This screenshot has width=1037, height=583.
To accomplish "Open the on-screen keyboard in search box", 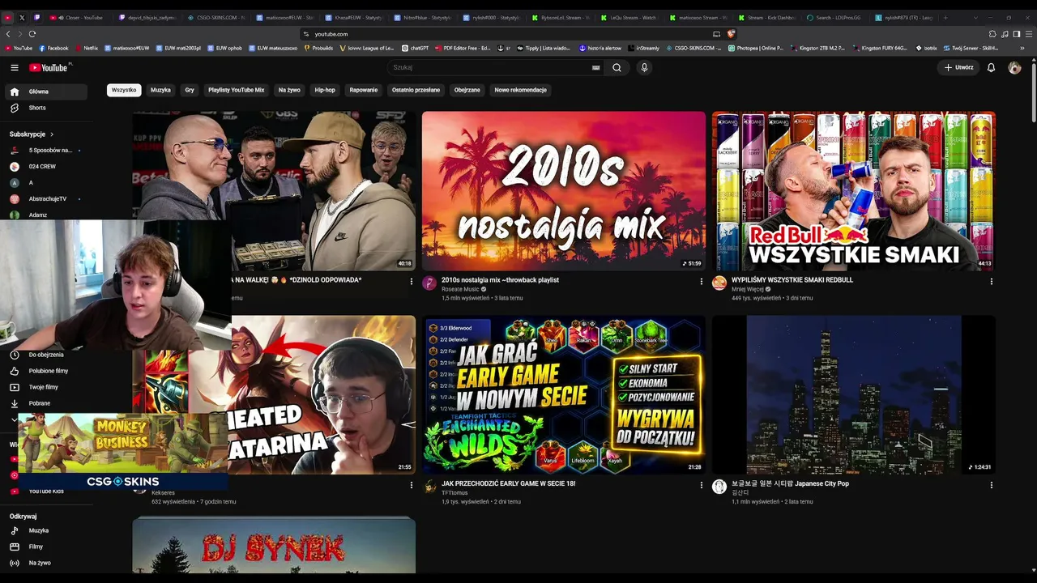I will pyautogui.click(x=596, y=67).
